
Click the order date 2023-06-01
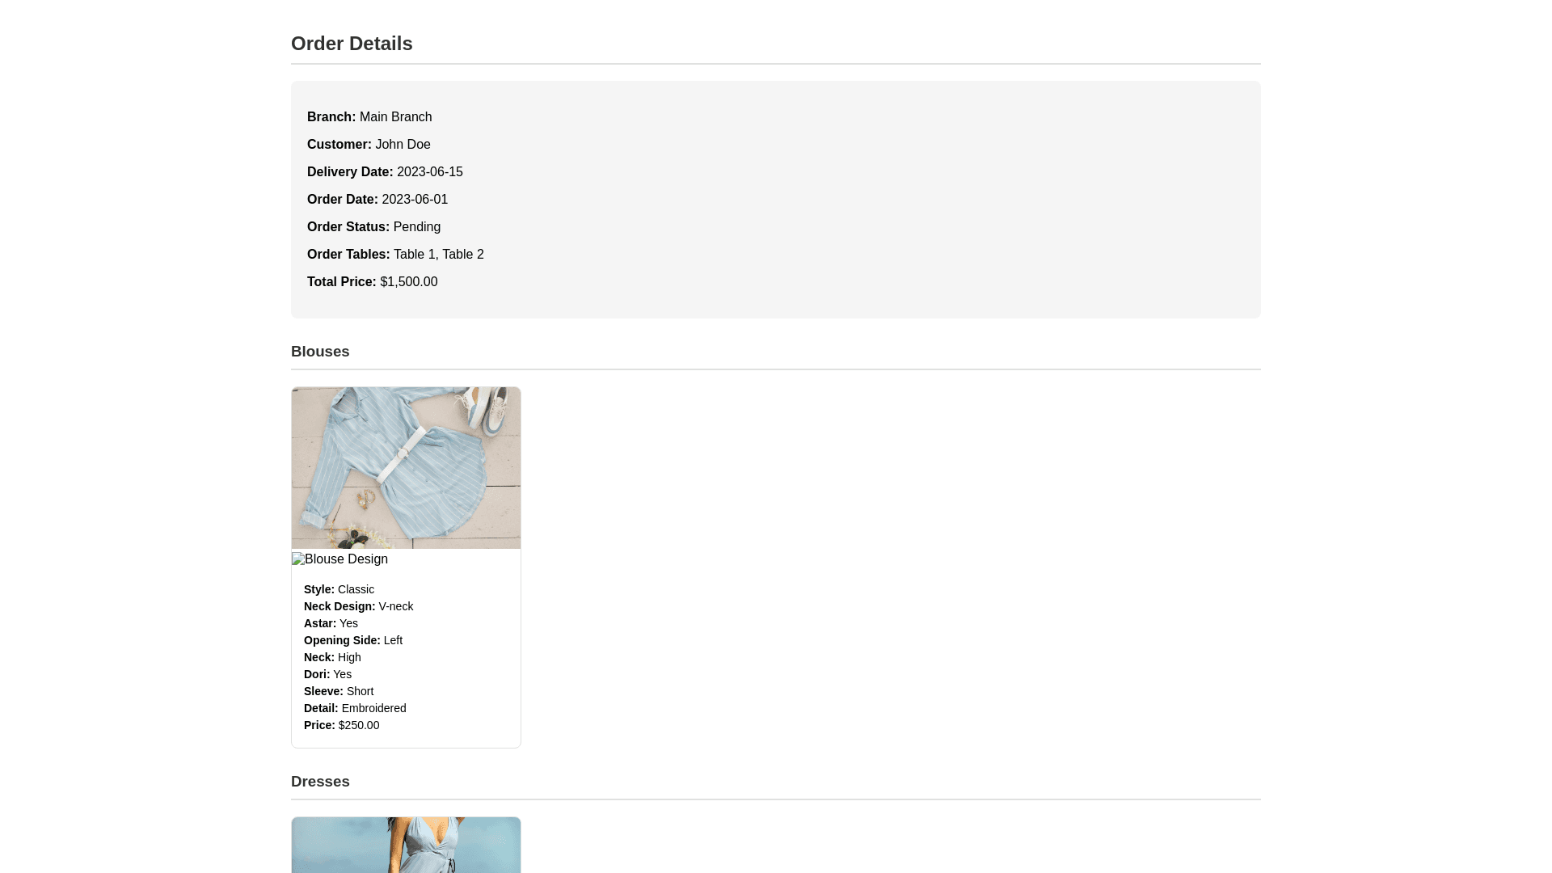(415, 200)
